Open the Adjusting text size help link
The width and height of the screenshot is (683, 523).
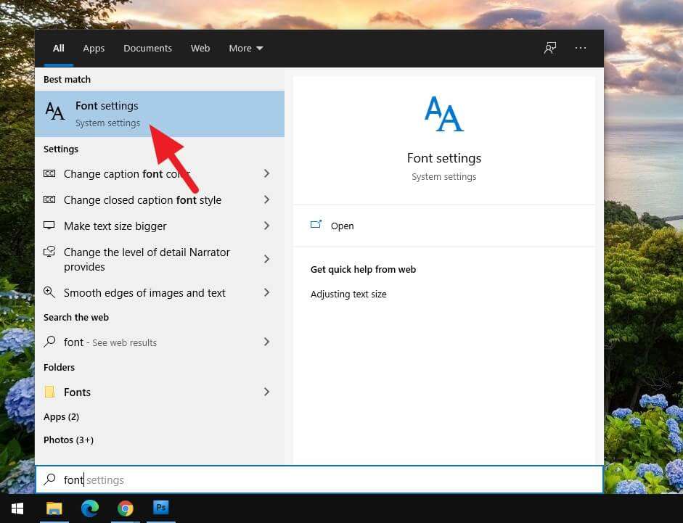tap(349, 294)
